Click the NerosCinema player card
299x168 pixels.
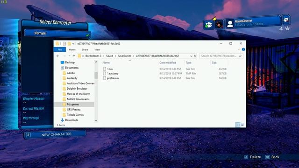pos(253,22)
